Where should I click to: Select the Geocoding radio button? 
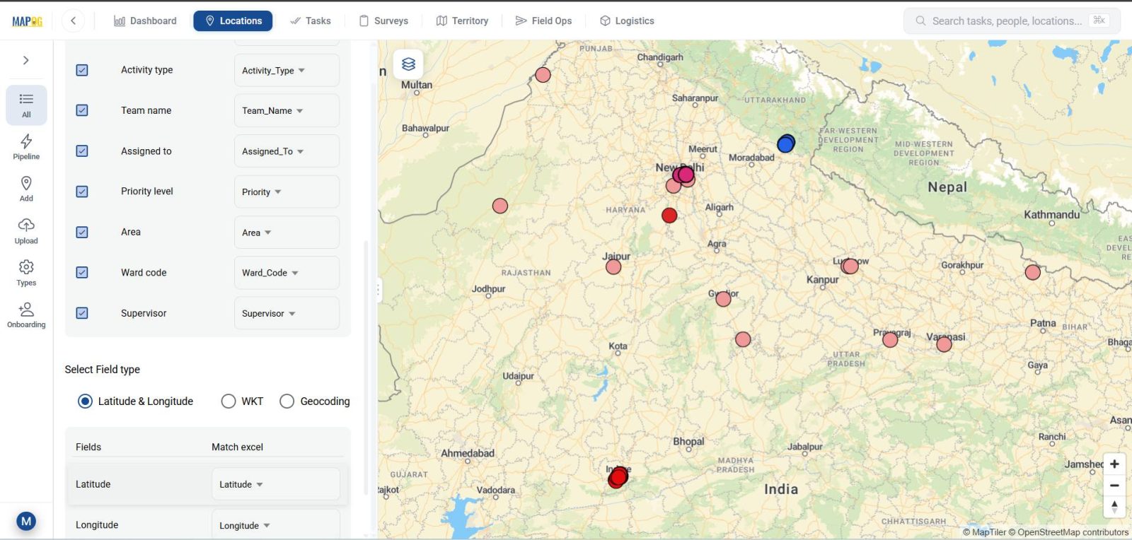tap(287, 401)
